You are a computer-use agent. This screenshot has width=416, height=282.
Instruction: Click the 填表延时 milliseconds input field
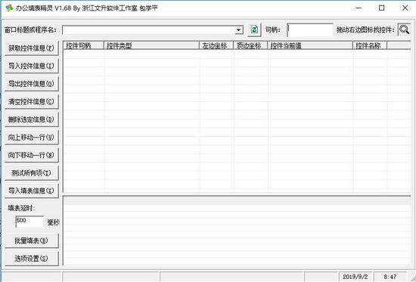(29, 222)
